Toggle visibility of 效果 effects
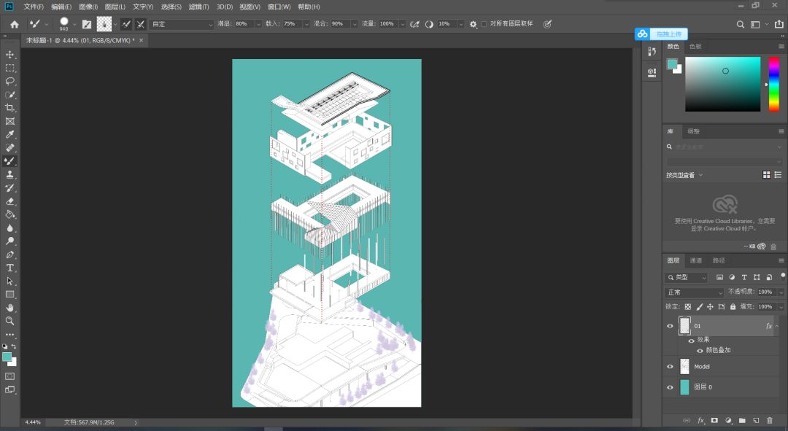 point(692,341)
